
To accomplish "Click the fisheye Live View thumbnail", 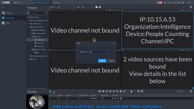I will pyautogui.click(x=37, y=102).
